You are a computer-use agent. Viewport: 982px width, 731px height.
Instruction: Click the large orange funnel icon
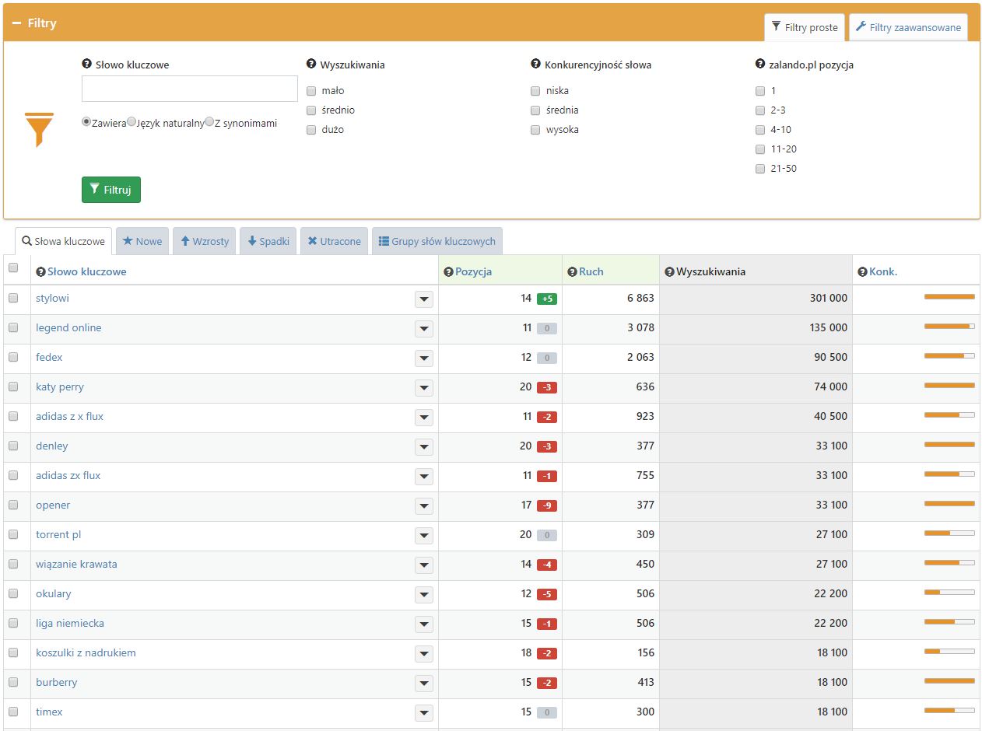(39, 130)
